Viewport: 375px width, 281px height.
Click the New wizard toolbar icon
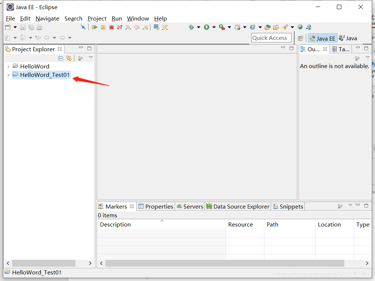click(8, 27)
